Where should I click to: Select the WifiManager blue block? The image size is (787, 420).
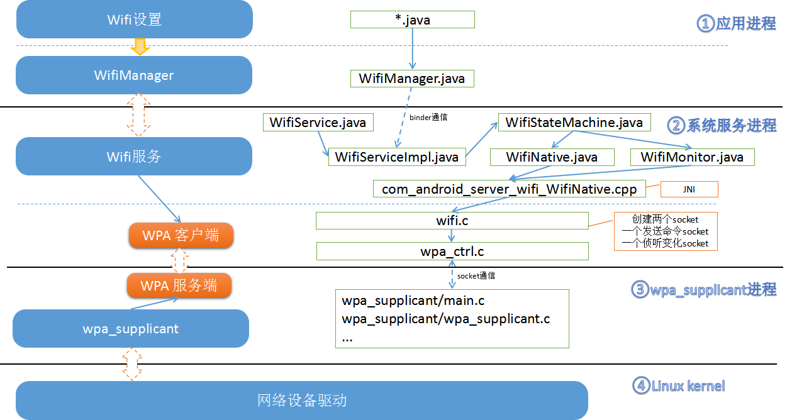point(134,75)
